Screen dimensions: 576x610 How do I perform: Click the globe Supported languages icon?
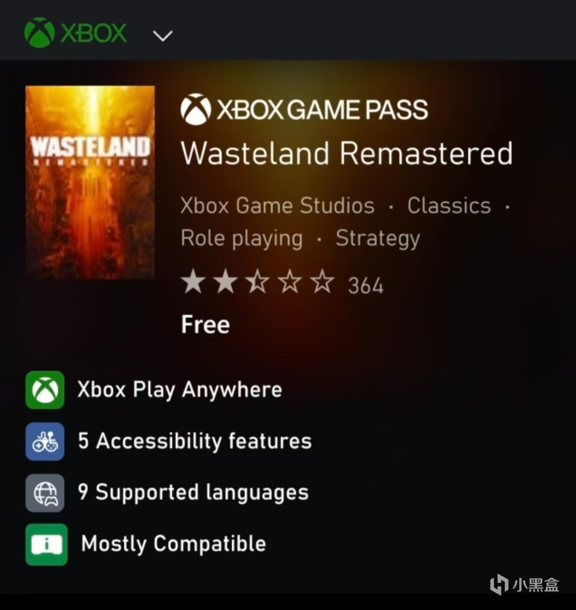click(x=45, y=493)
